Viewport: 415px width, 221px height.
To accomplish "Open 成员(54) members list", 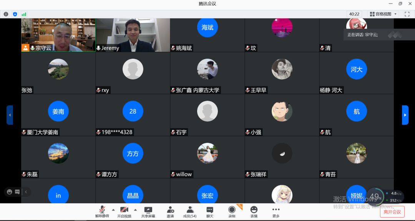I will (x=190, y=212).
